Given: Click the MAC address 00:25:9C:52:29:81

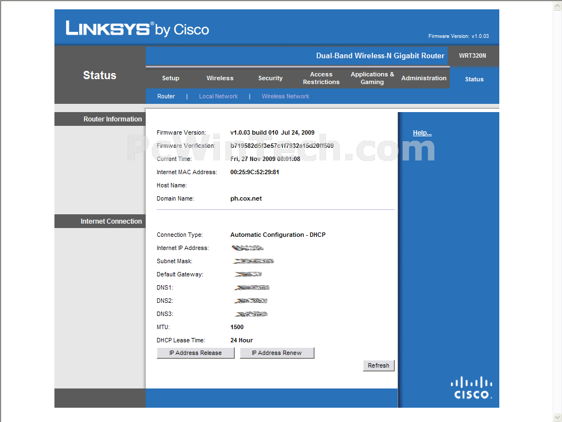Looking at the screenshot, I should [x=255, y=173].
